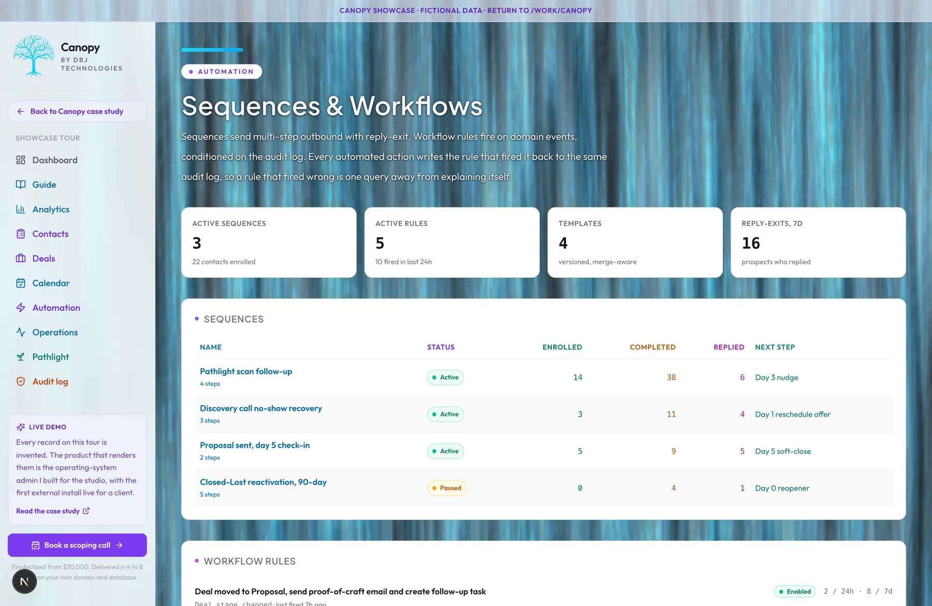Click the Deals briefcase icon
The height and width of the screenshot is (606, 932).
tap(21, 258)
